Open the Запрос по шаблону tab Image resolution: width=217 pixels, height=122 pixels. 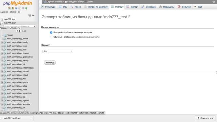click(x=96, y=7)
